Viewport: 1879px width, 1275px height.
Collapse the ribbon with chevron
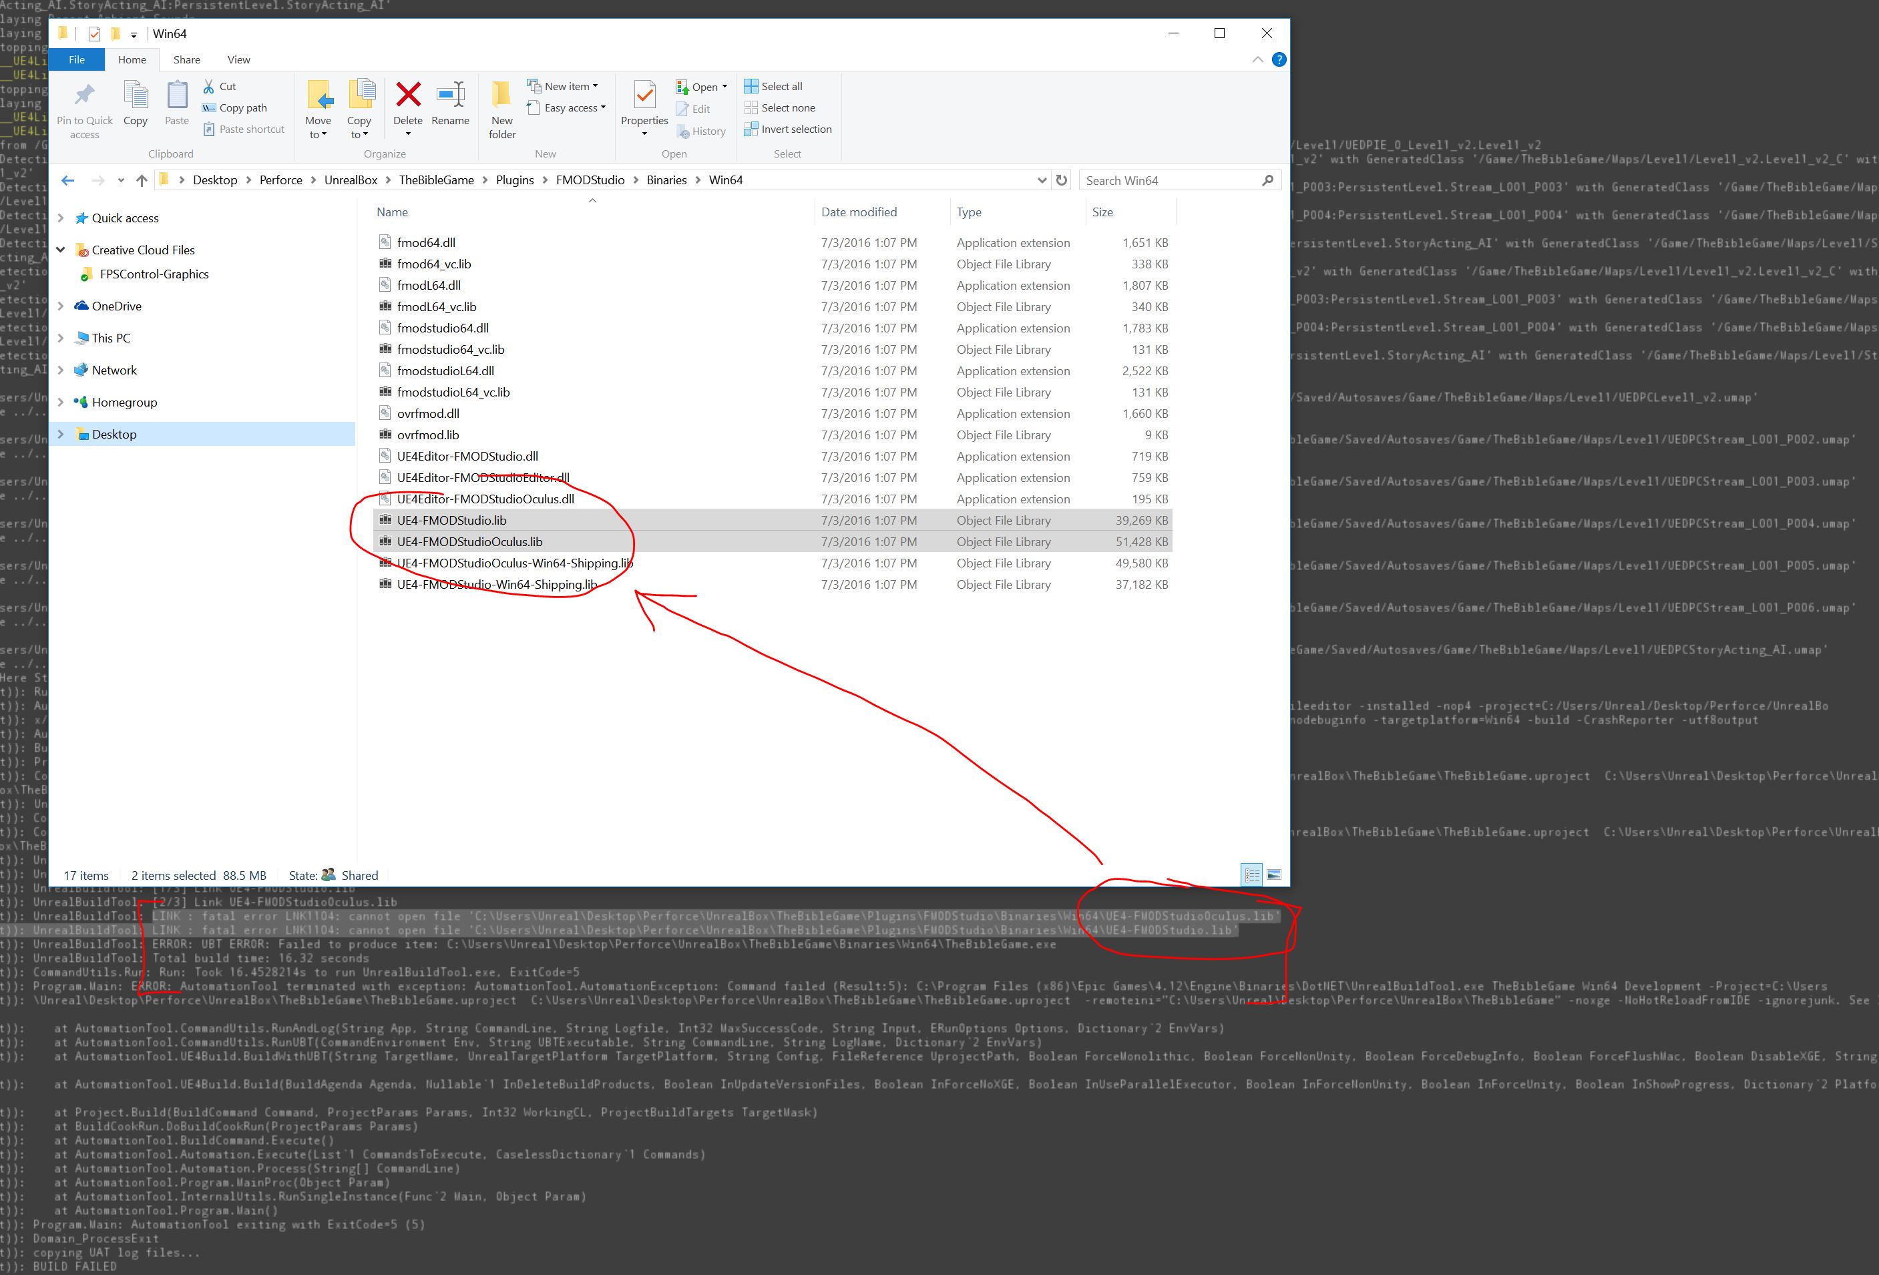[x=1257, y=59]
